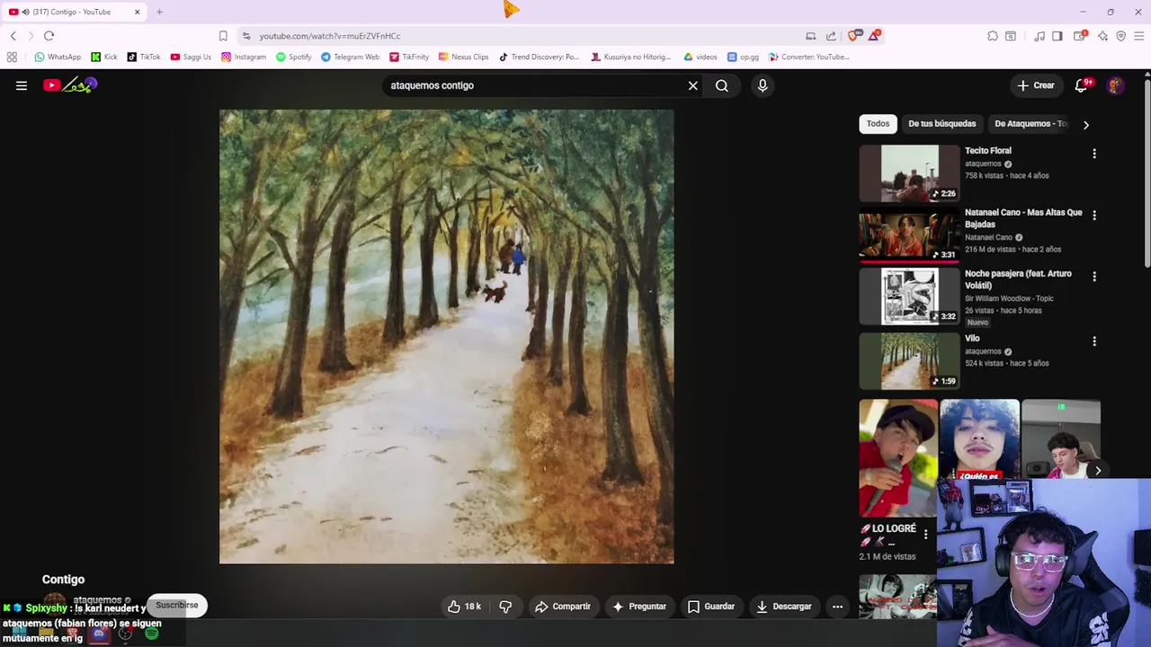The image size is (1151, 647).
Task: Open a new tab with the plus button
Action: coord(159,12)
